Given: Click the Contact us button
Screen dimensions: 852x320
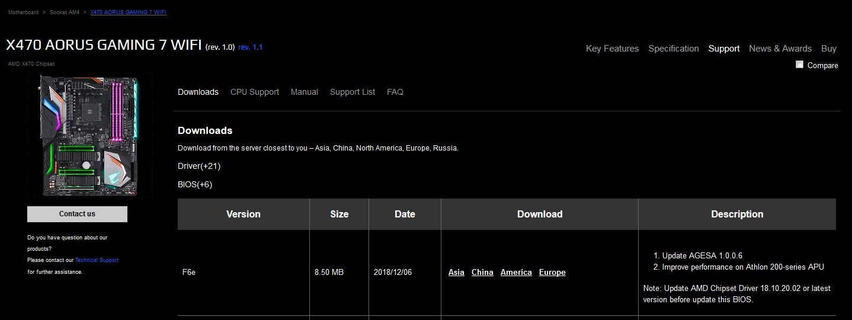Looking at the screenshot, I should 77,214.
